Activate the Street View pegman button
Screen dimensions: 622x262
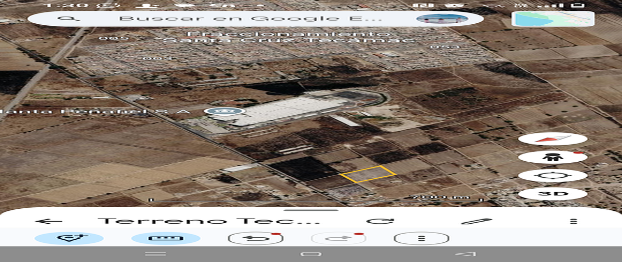[553, 157]
